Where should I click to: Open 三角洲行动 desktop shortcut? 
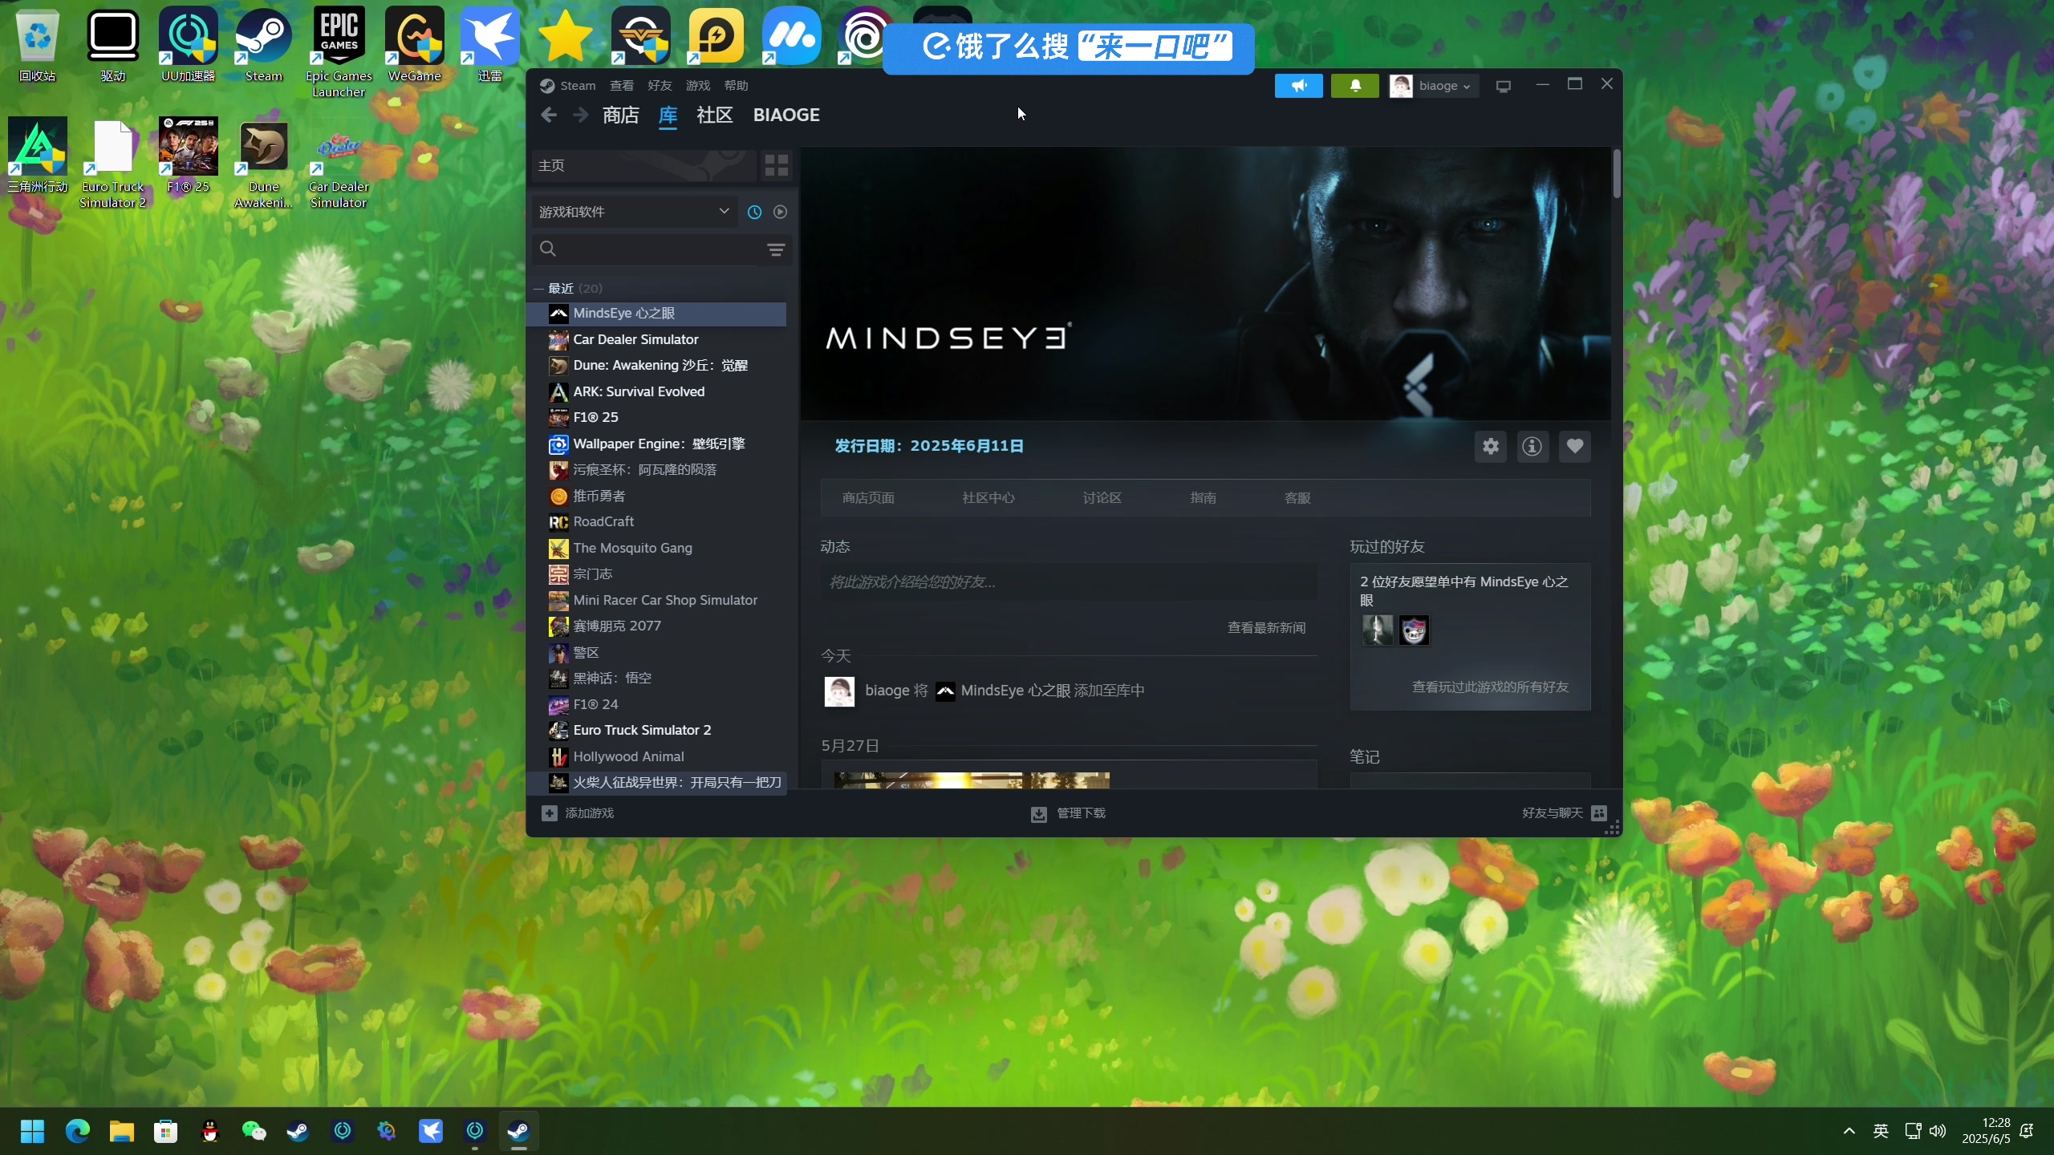tap(38, 155)
